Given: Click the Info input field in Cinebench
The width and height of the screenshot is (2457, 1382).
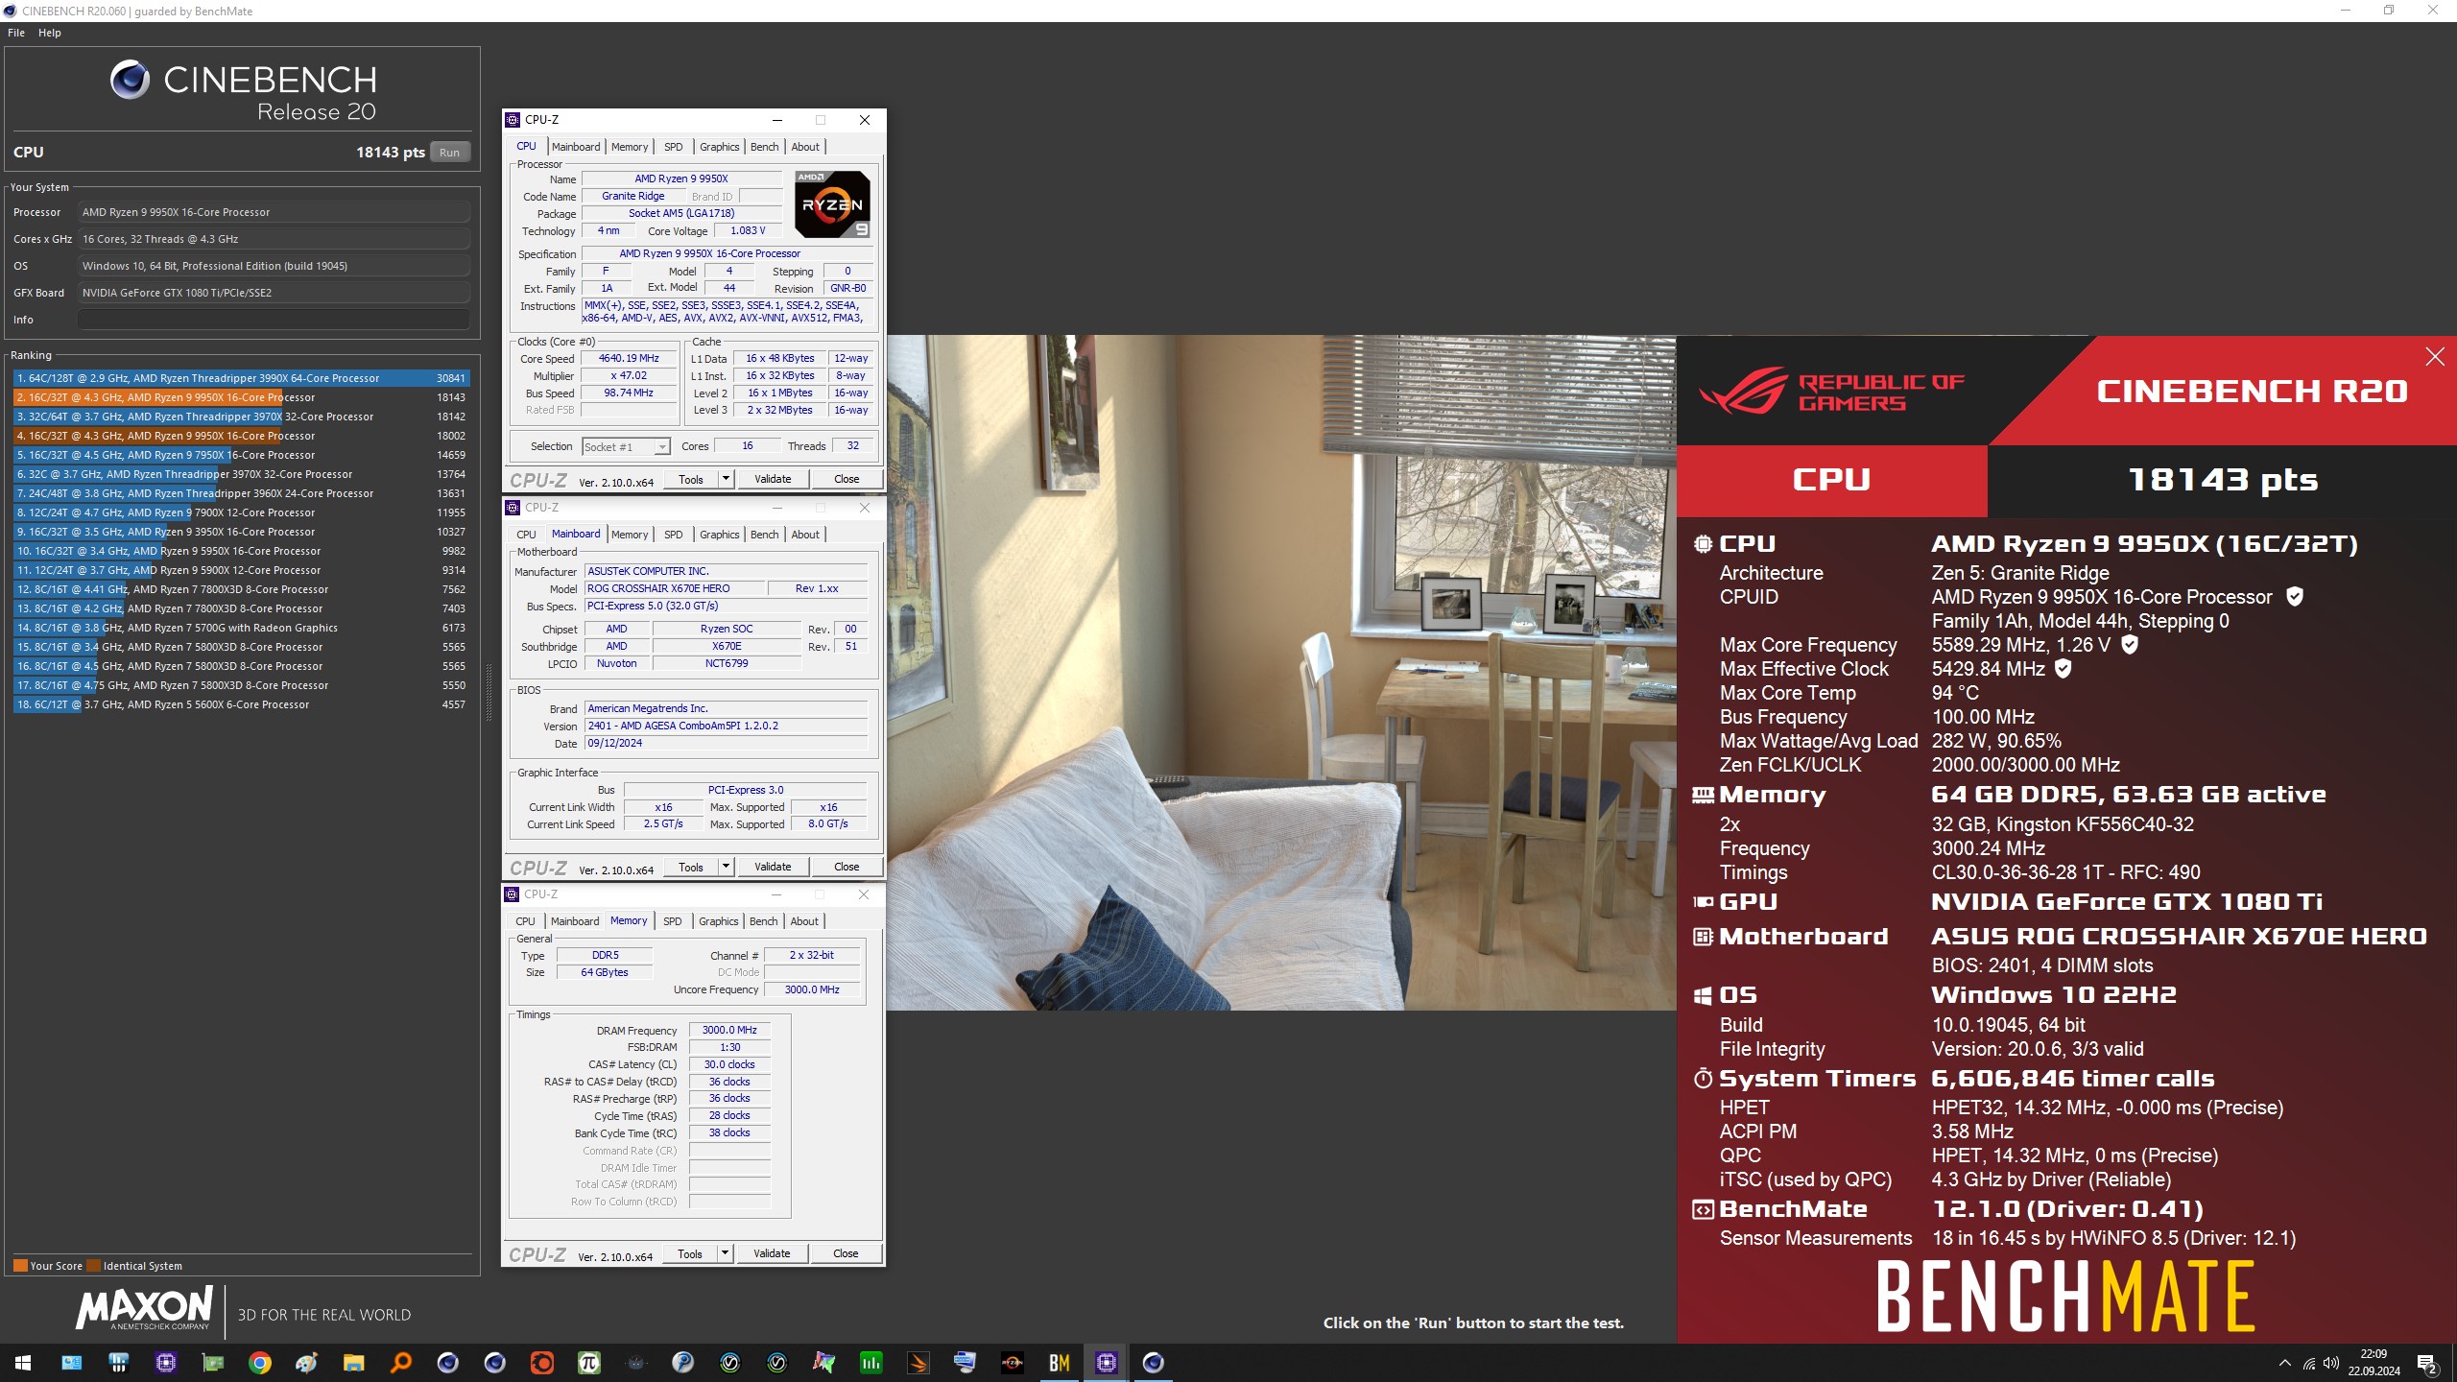Looking at the screenshot, I should (274, 320).
